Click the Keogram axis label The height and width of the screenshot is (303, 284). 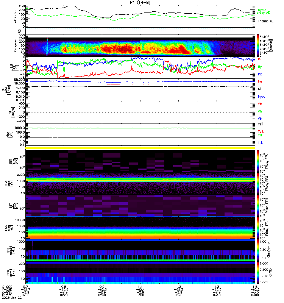tap(15, 45)
